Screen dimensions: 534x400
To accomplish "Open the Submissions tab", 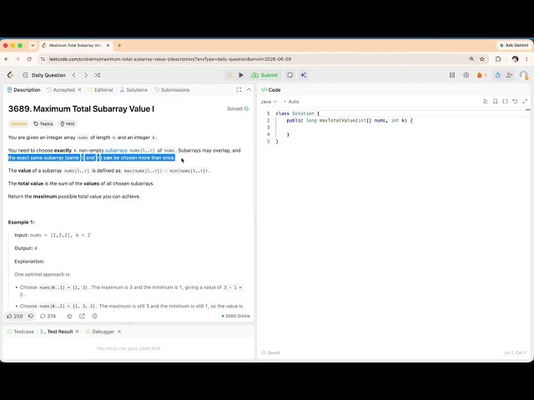I will pos(172,90).
